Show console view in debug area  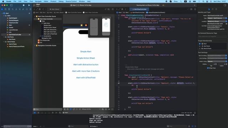pyautogui.click(x=195, y=127)
